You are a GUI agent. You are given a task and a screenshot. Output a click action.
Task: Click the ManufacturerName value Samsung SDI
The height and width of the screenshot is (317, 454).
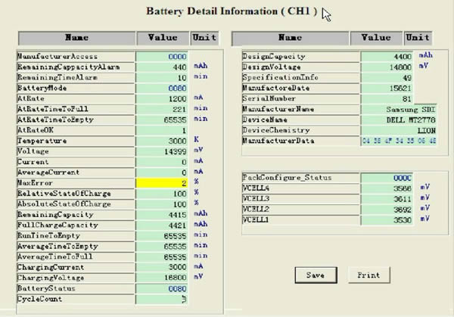click(399, 109)
